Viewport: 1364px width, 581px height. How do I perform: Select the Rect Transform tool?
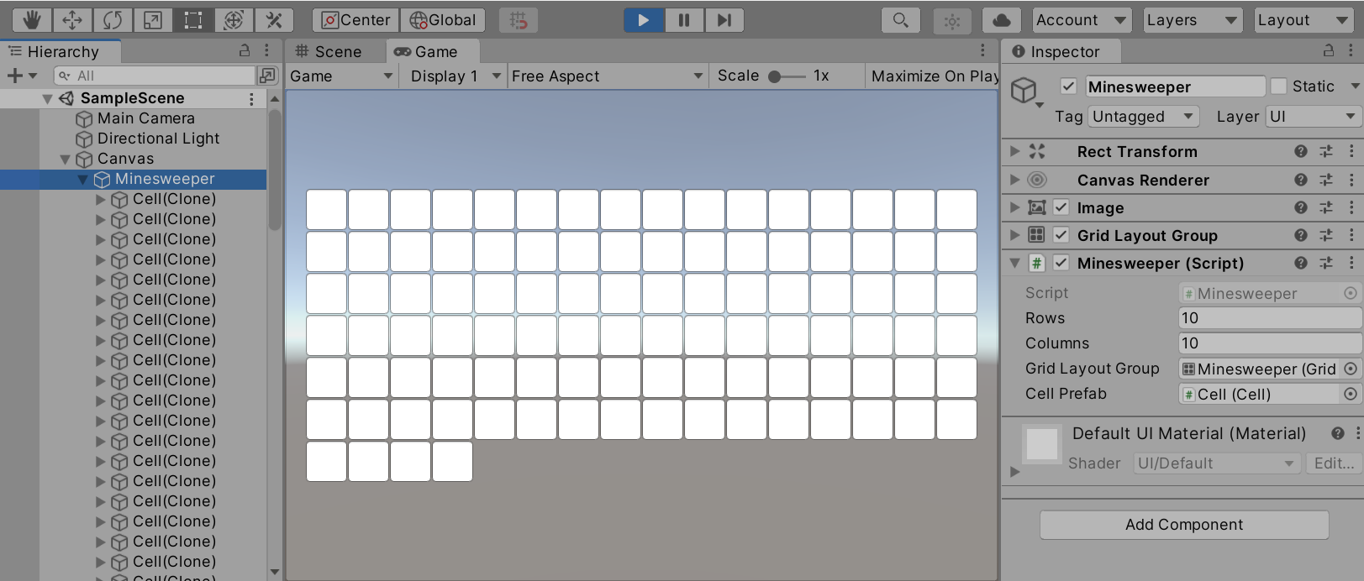click(x=193, y=20)
